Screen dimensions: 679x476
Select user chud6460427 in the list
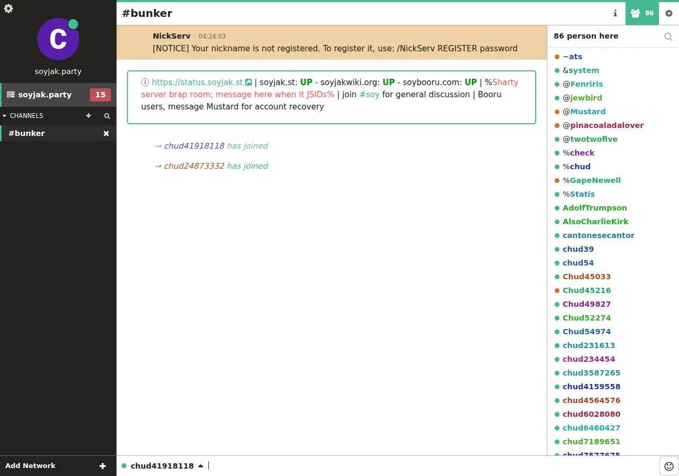click(x=591, y=428)
